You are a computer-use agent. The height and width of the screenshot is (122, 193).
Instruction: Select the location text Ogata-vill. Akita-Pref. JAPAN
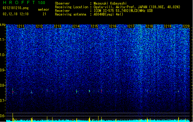tap(120, 7)
